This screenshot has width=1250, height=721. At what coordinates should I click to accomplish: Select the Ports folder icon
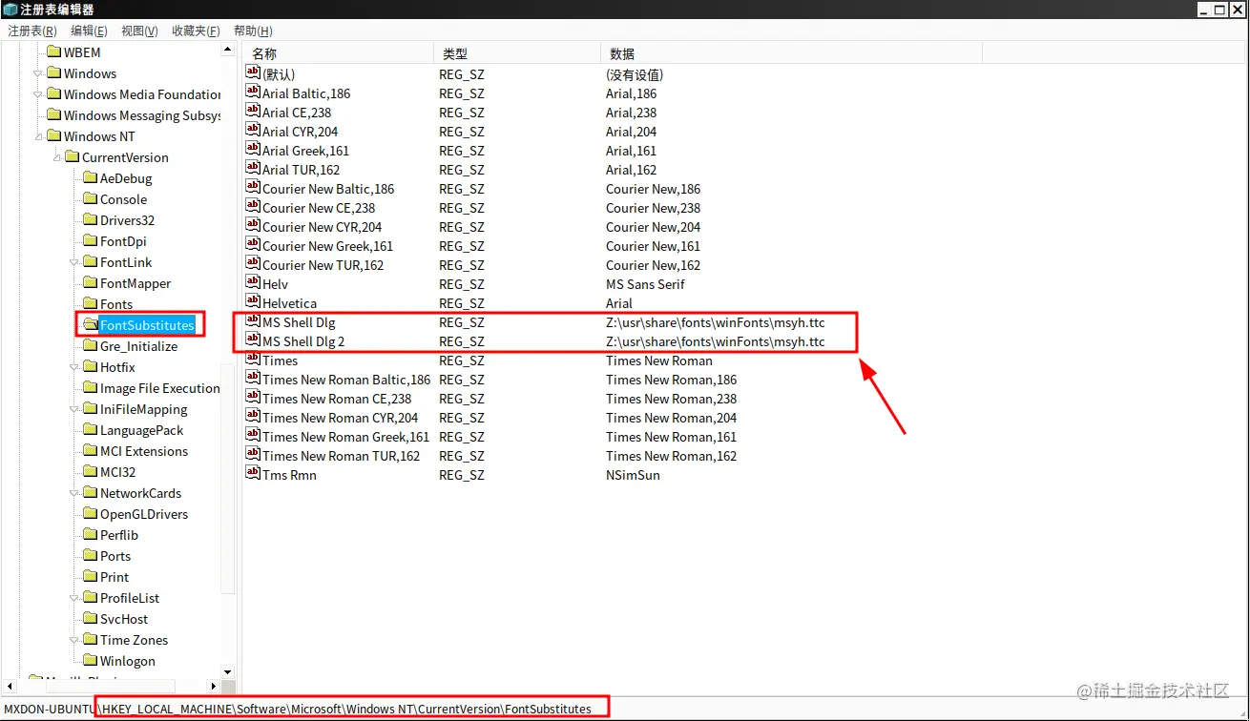click(x=91, y=556)
